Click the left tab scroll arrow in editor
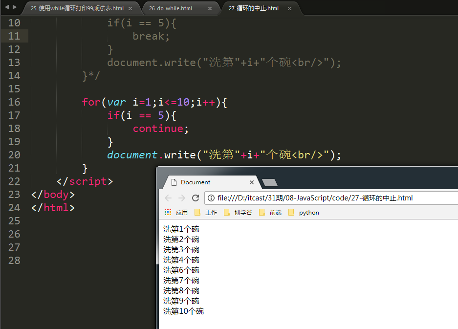458x329 pixels. pyautogui.click(x=7, y=7)
